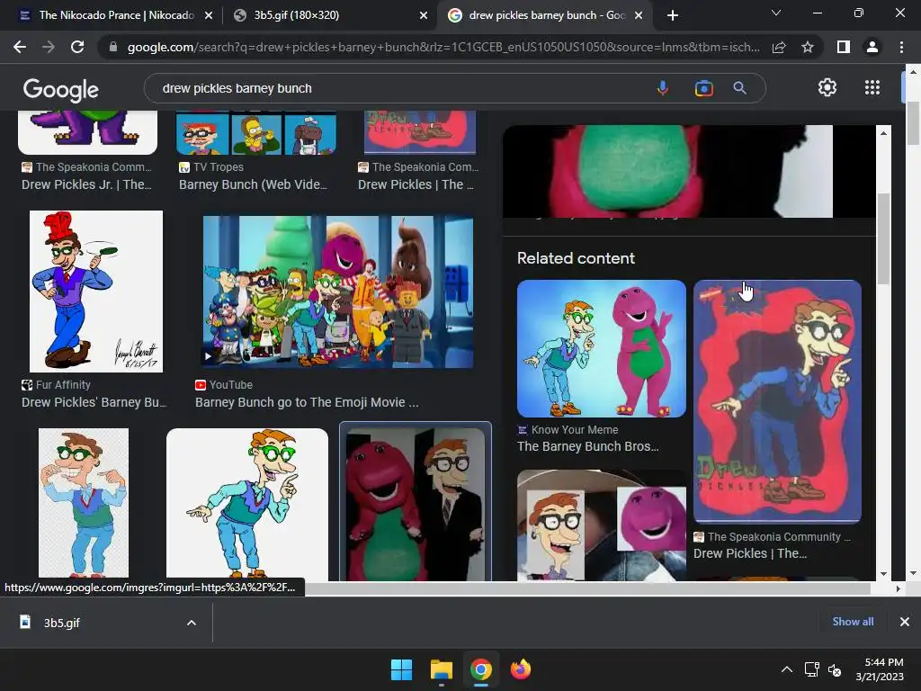Open File Explorer from the taskbar
Screen dimensions: 921x691
441,669
